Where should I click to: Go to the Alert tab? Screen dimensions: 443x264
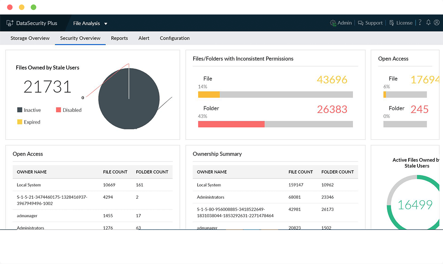pos(144,38)
